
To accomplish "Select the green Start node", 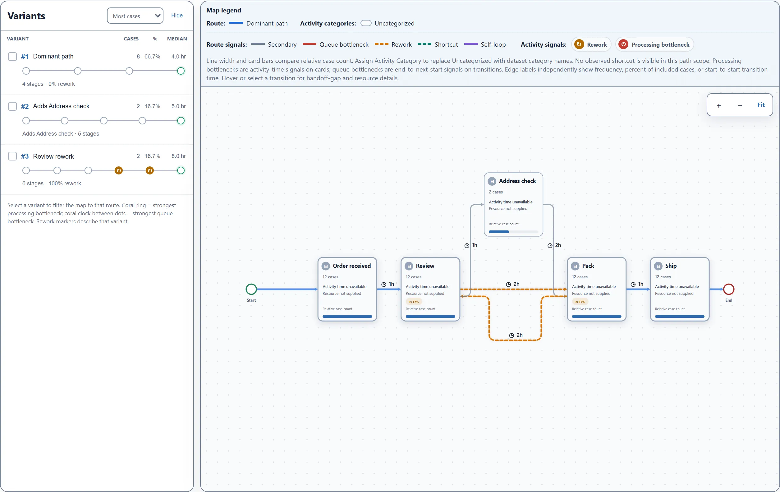I will (x=251, y=289).
